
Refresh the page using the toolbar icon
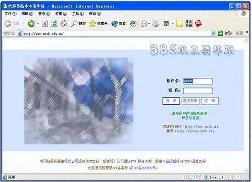54,23
